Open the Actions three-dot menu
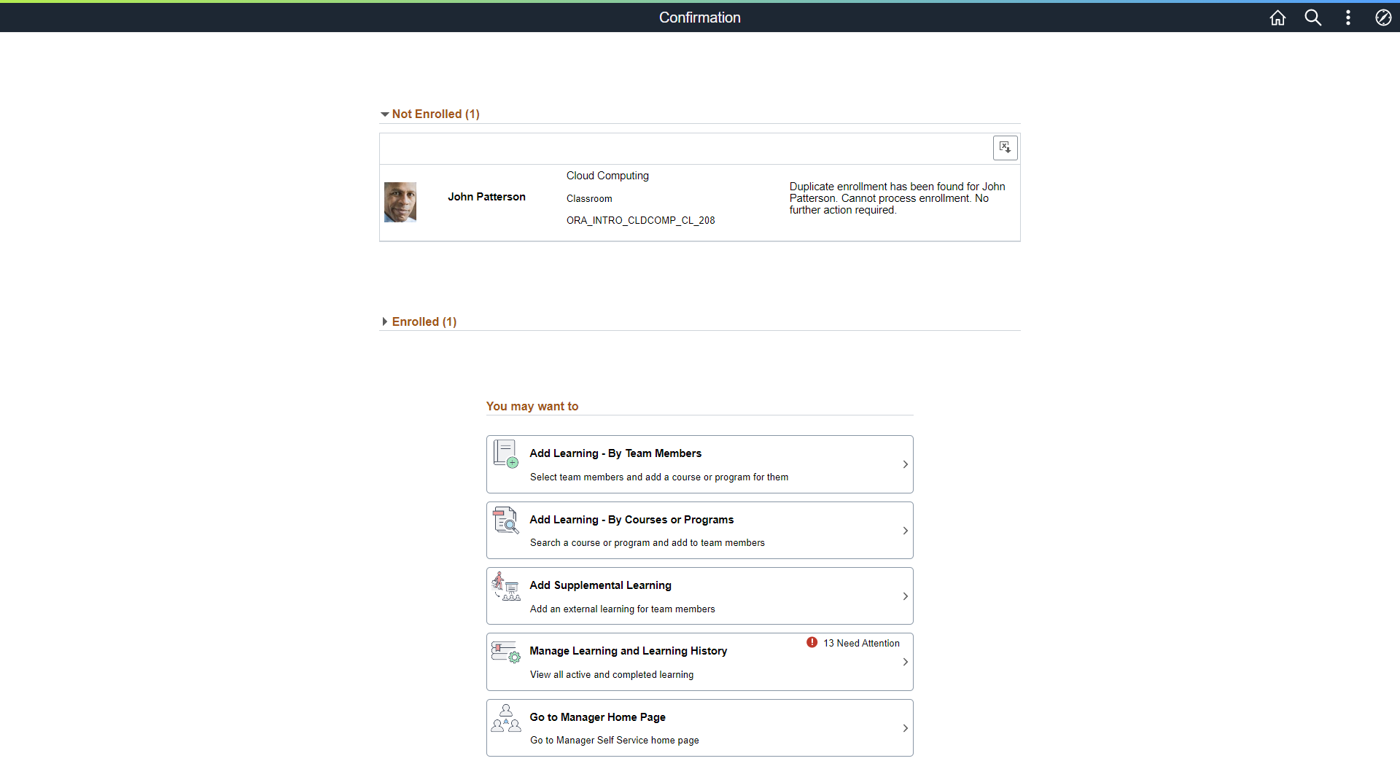 [x=1347, y=17]
